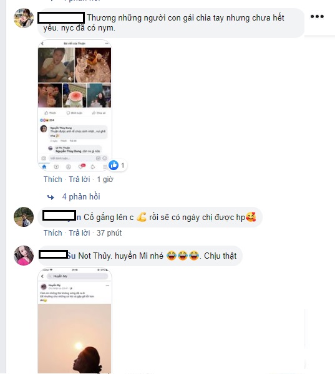Open first commenter's profile avatar
335x374 pixels.
[24, 18]
